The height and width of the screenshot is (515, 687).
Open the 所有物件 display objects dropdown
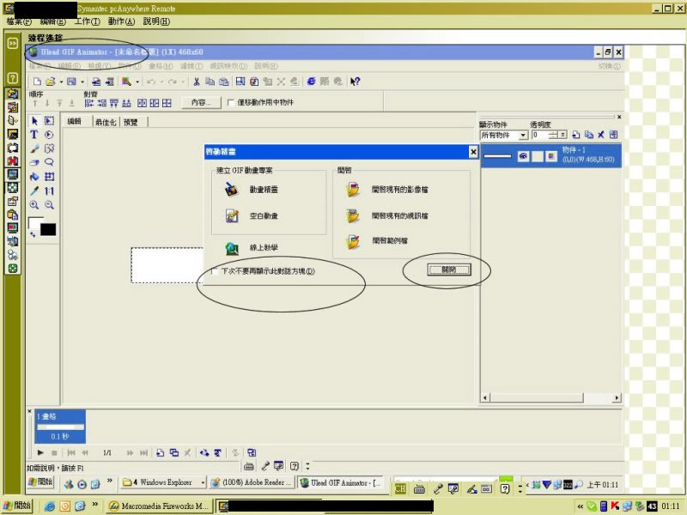(523, 136)
